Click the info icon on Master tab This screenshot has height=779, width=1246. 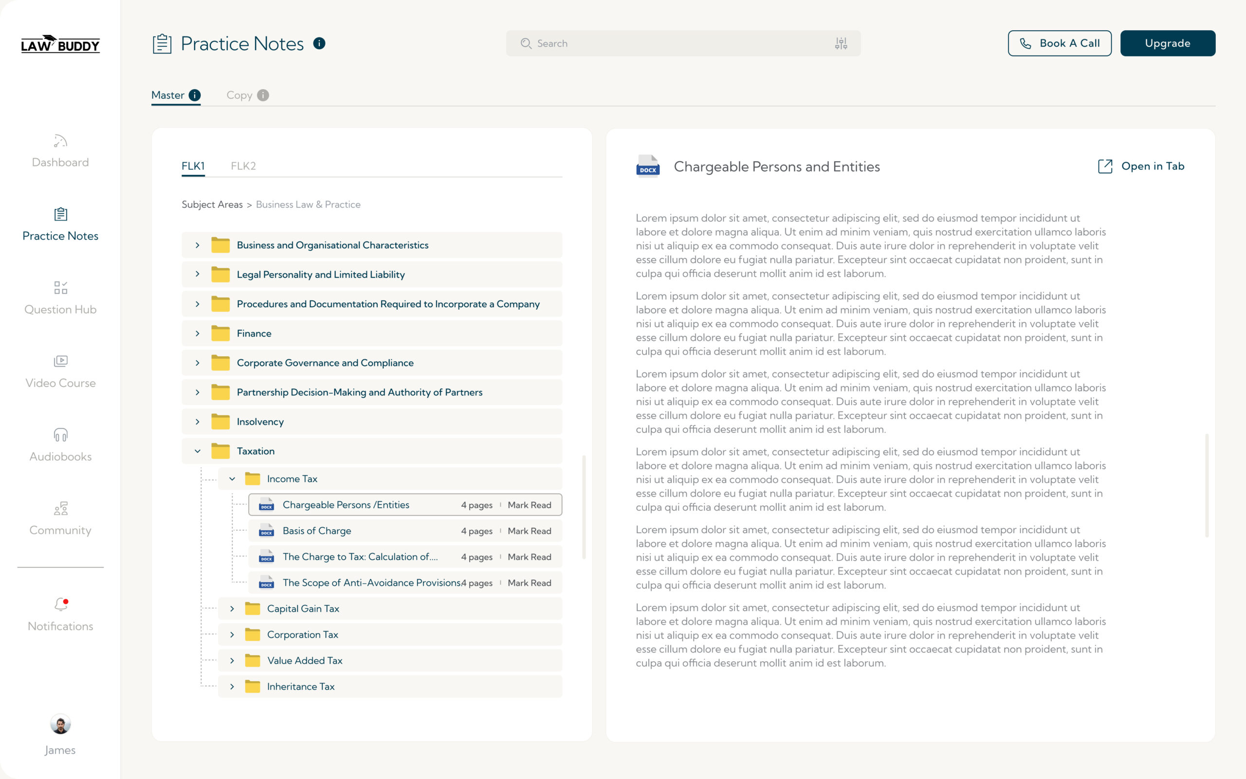tap(195, 95)
